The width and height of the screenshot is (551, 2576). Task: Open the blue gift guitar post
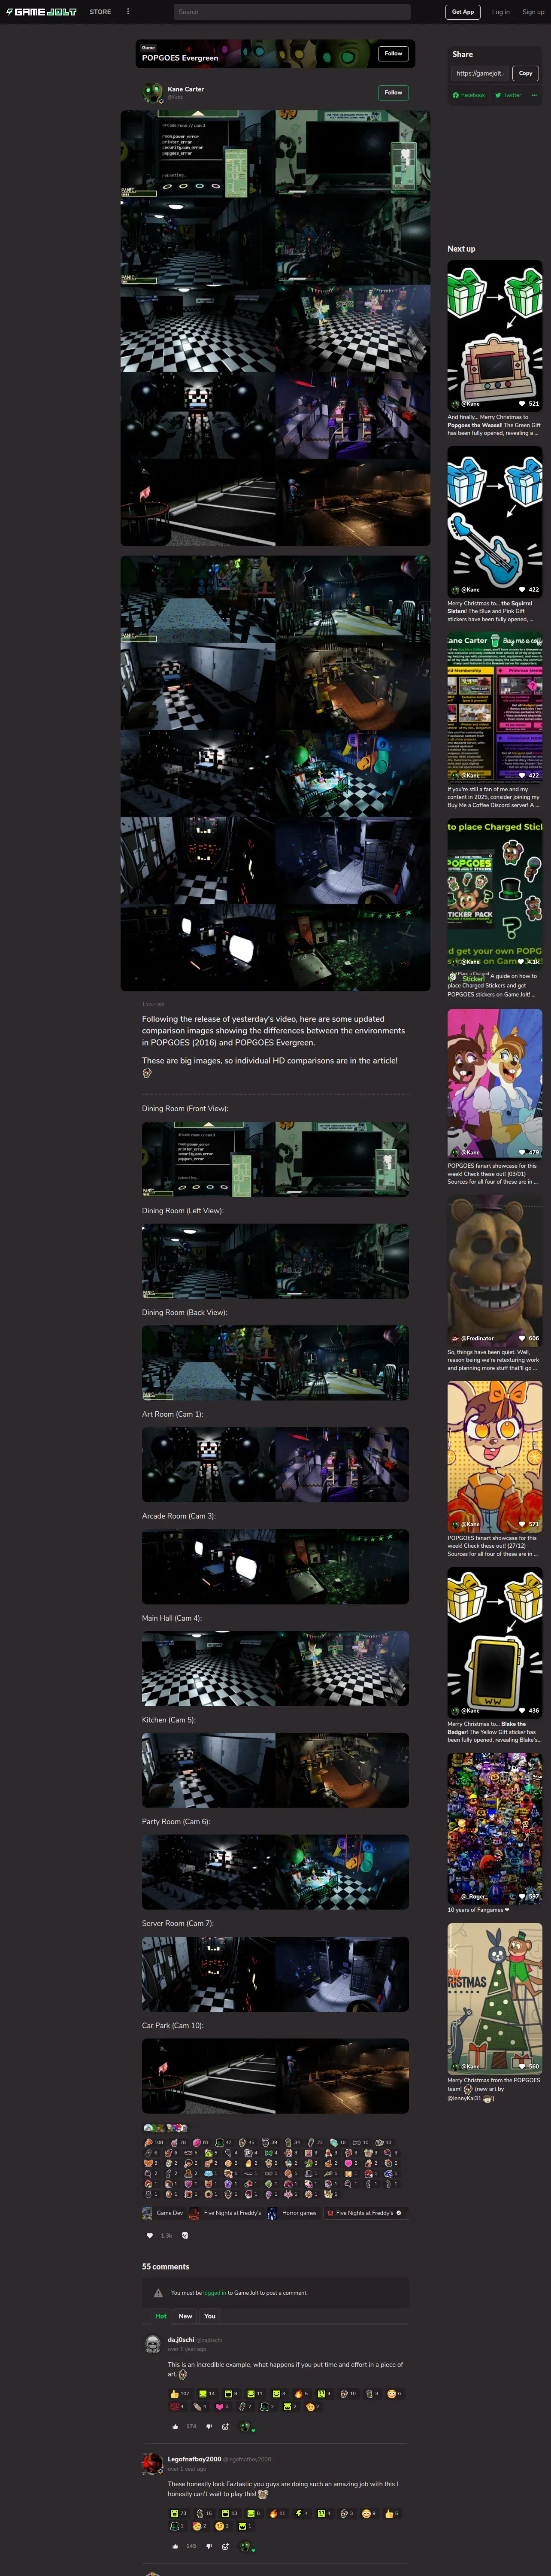pos(495,521)
